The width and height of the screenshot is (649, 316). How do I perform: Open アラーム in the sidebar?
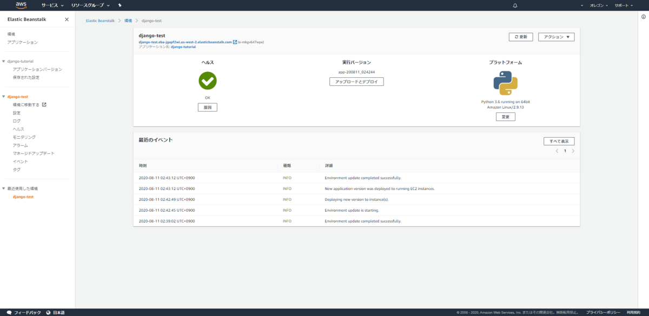pyautogui.click(x=21, y=145)
